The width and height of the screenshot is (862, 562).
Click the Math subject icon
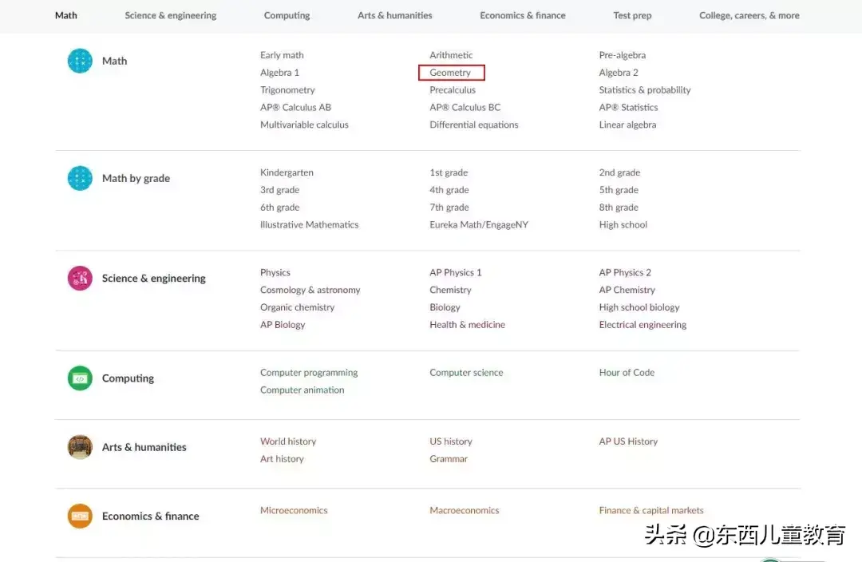79,61
